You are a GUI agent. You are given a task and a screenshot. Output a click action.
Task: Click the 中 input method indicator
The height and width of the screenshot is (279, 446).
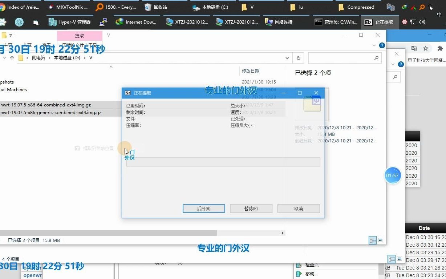439,15
